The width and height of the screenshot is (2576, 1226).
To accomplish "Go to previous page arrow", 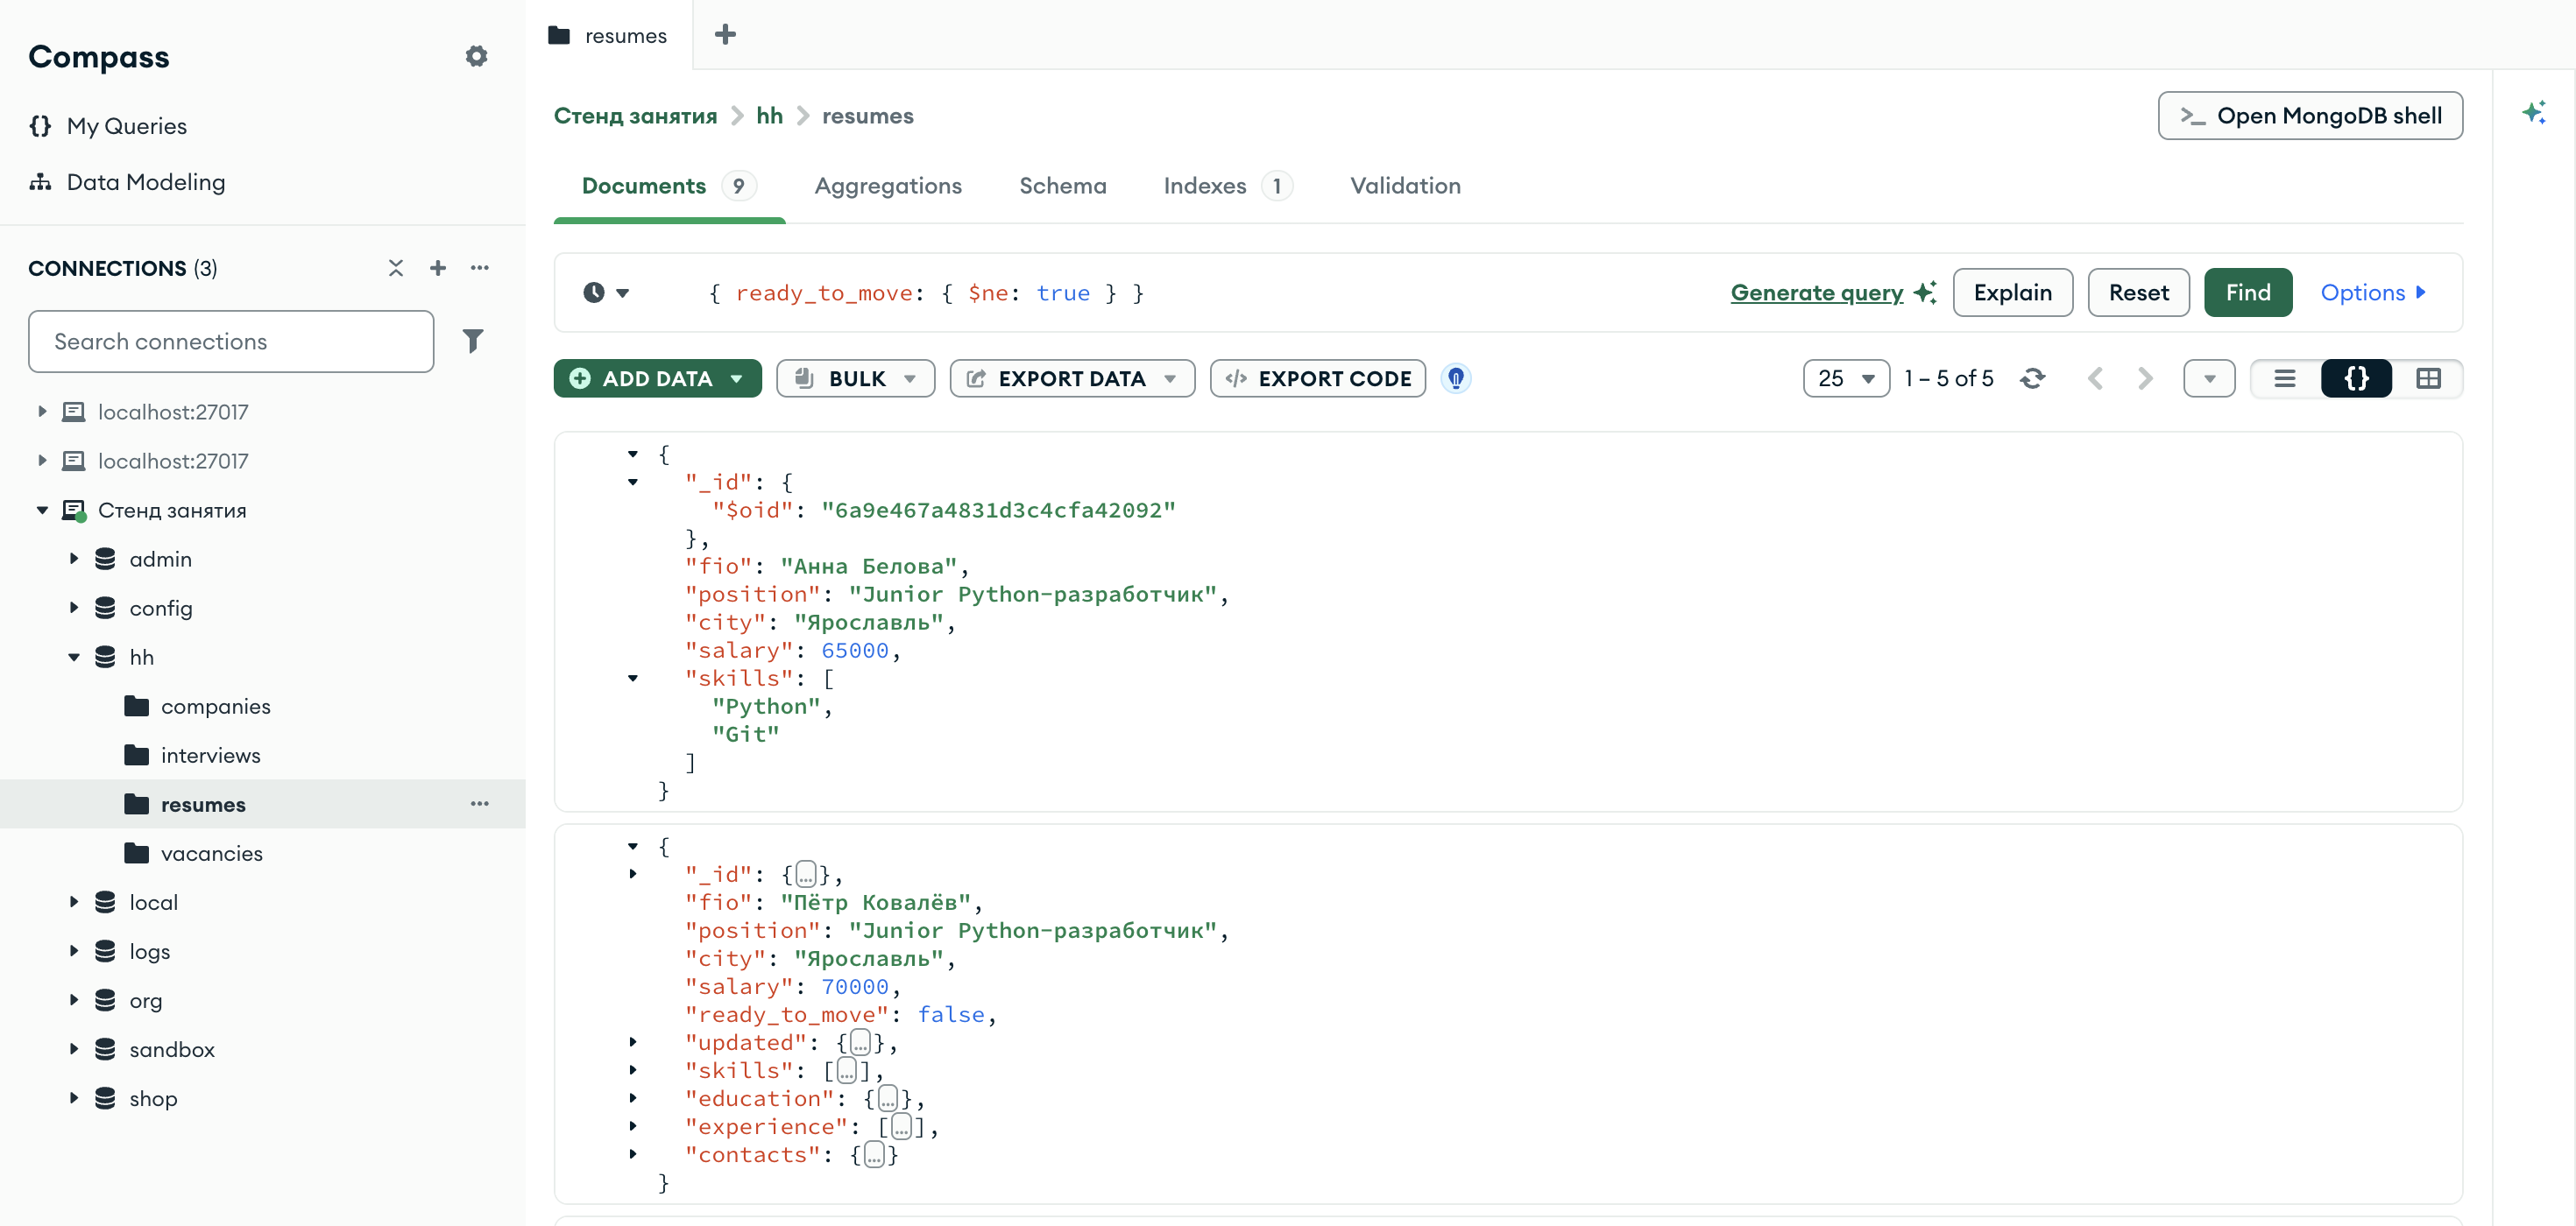I will point(2096,378).
